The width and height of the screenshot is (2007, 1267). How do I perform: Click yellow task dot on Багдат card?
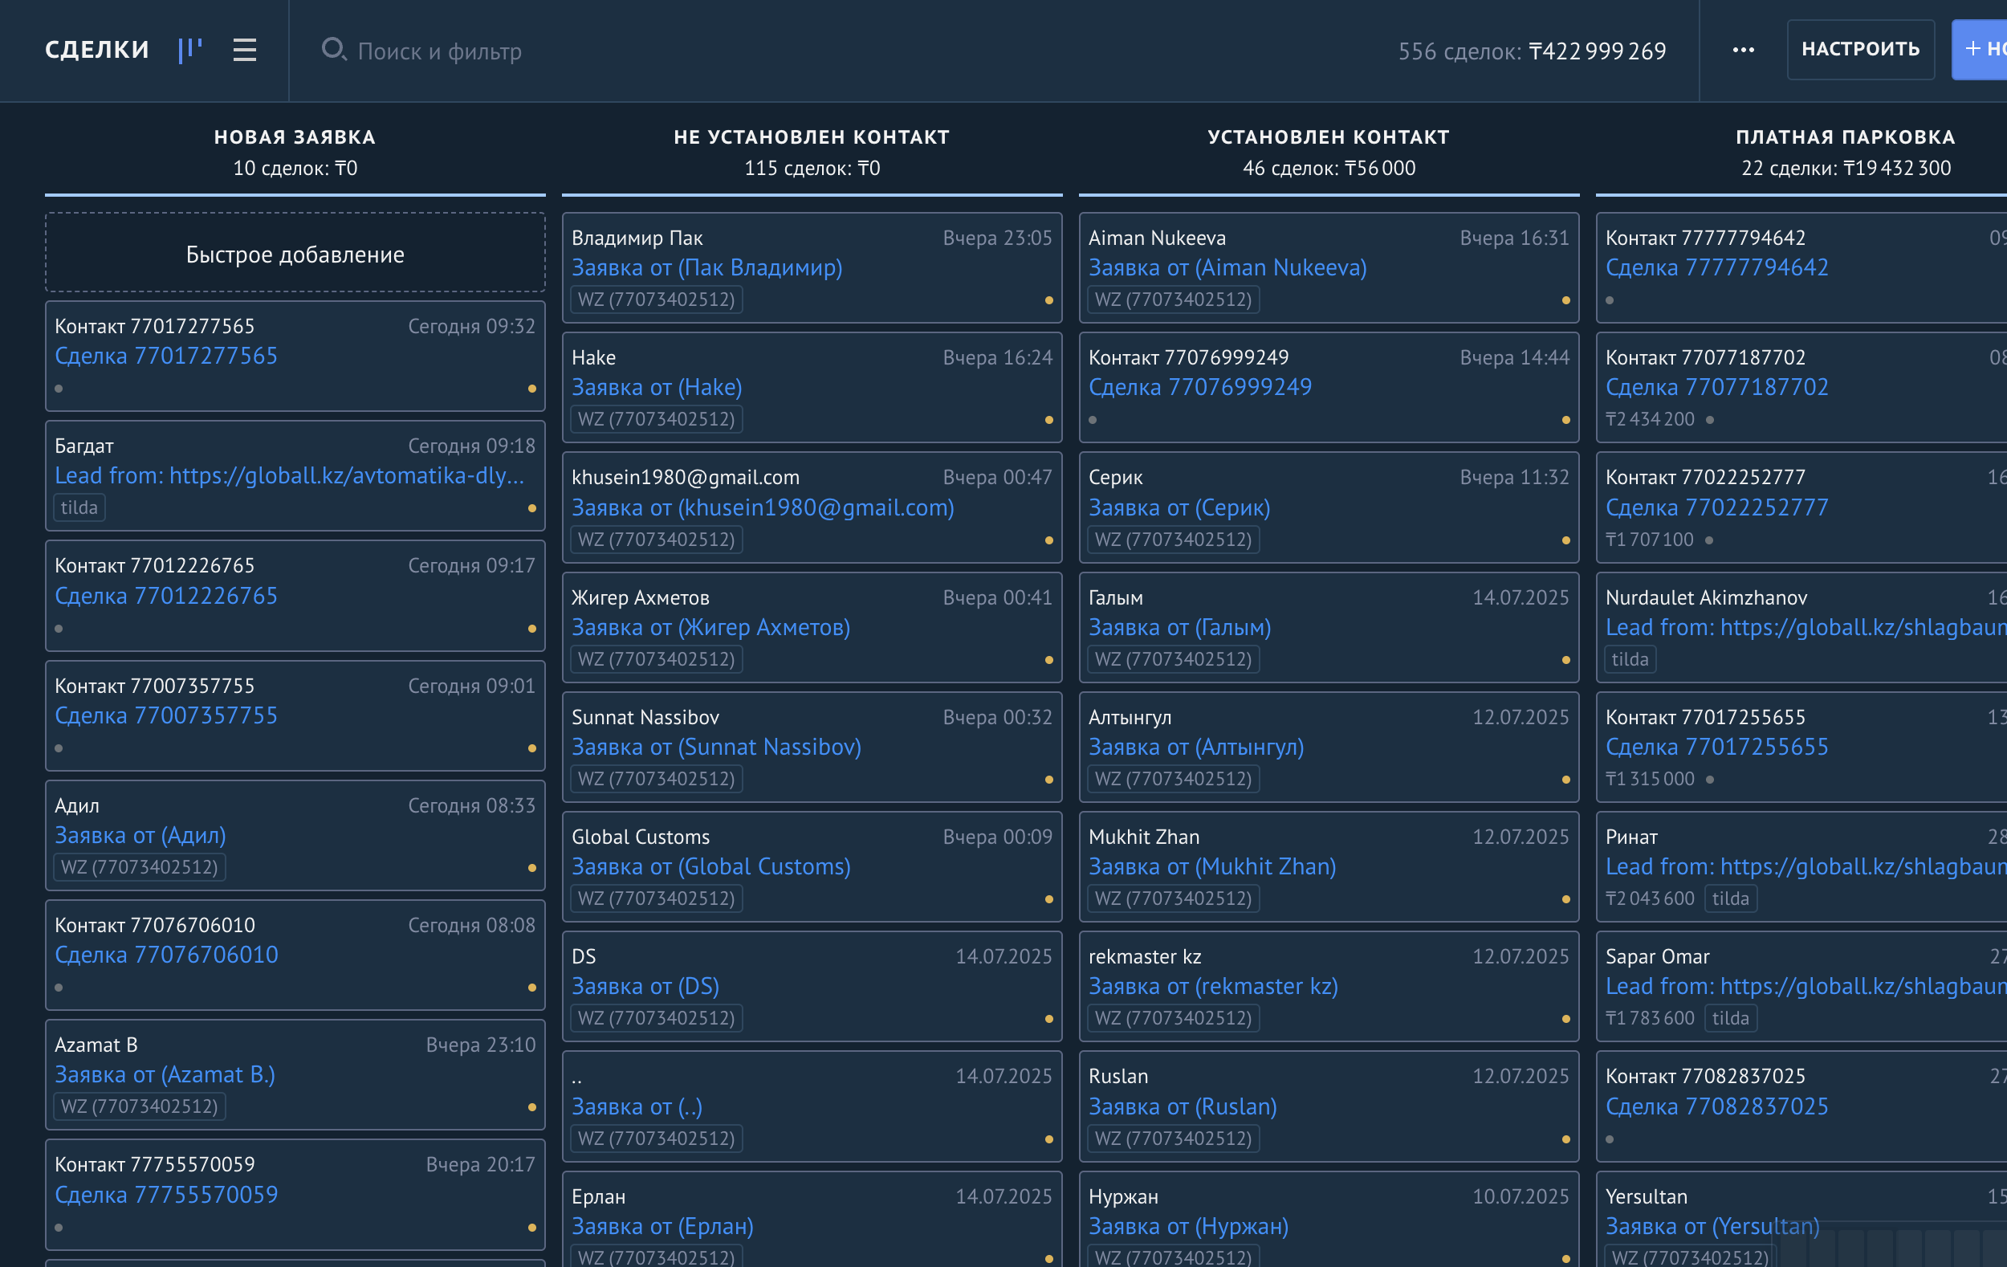coord(531,508)
